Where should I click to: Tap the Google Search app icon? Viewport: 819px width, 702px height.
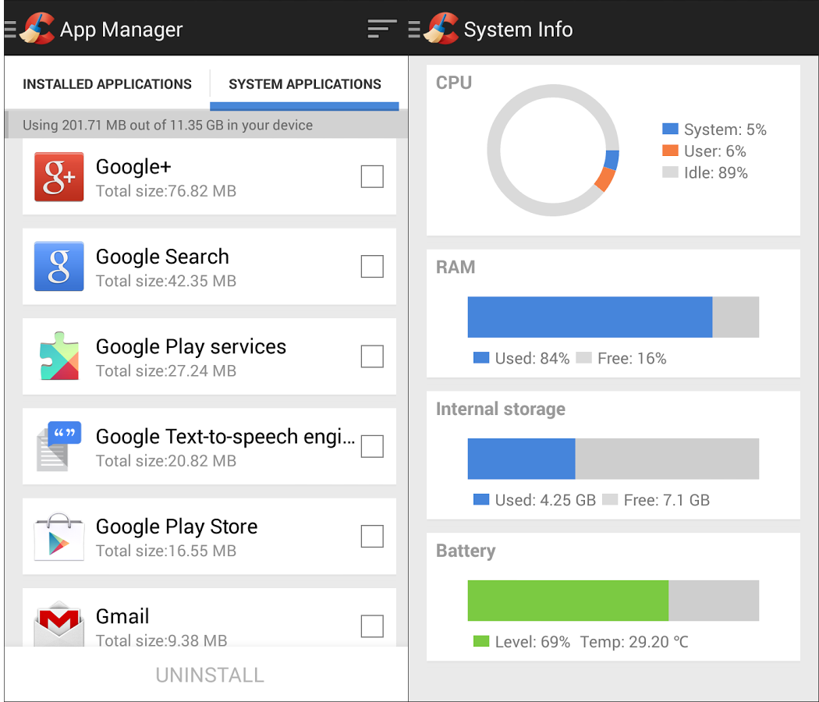coord(59,267)
